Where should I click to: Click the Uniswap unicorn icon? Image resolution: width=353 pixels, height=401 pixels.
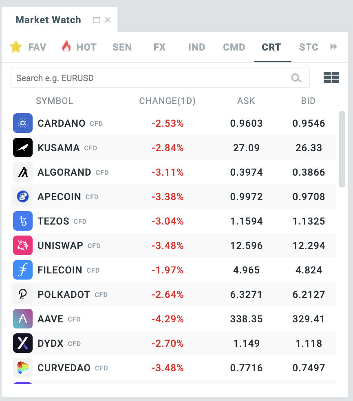point(23,246)
